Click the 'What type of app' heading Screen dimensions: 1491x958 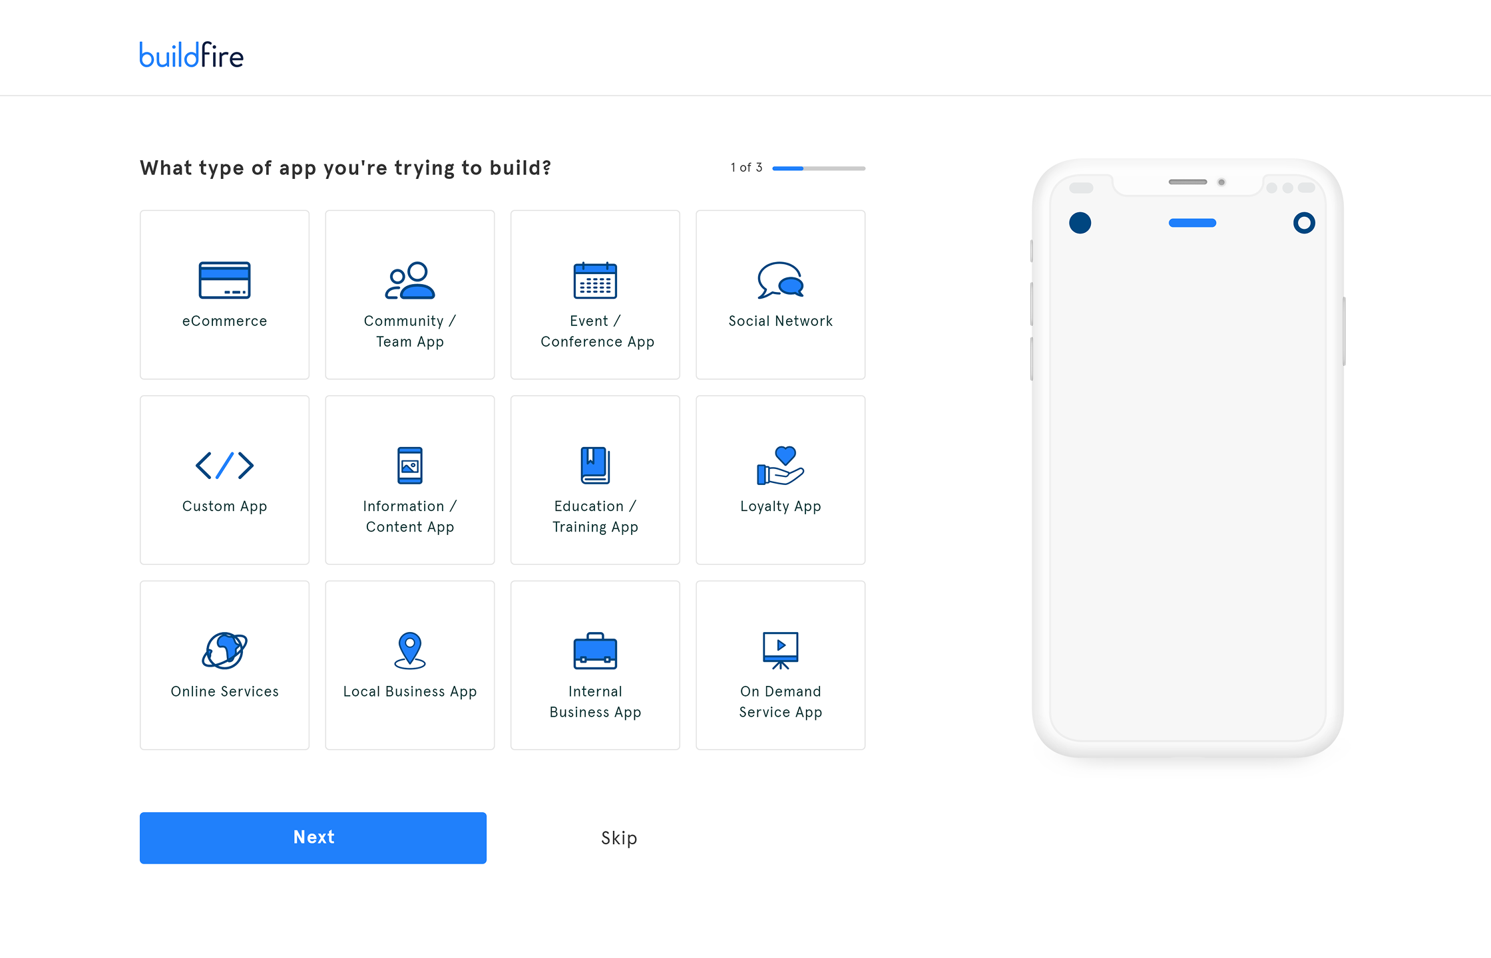tap(345, 168)
